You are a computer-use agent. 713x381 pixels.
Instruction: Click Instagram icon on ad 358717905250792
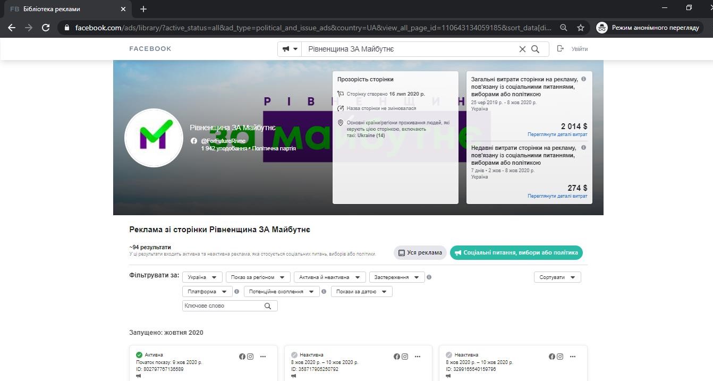(405, 357)
